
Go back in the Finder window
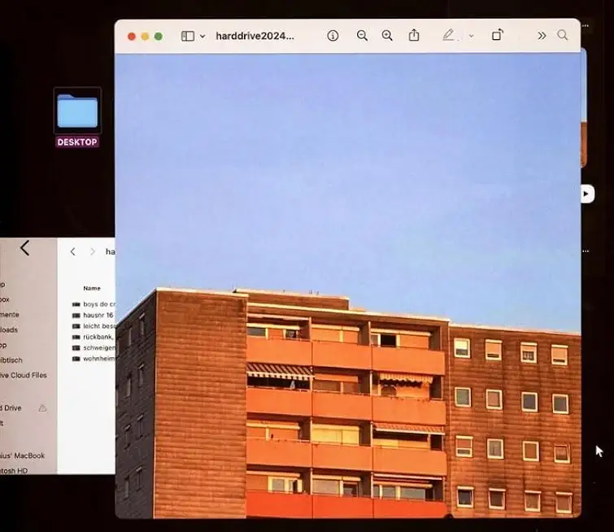tap(72, 252)
